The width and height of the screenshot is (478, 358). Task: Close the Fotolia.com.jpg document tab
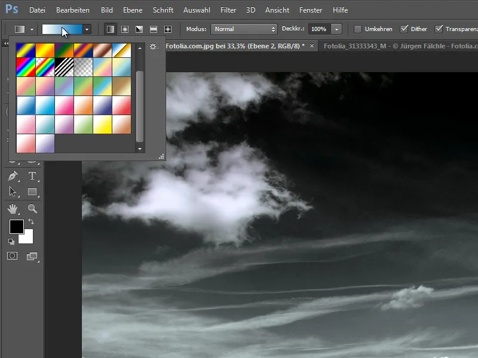click(312, 46)
